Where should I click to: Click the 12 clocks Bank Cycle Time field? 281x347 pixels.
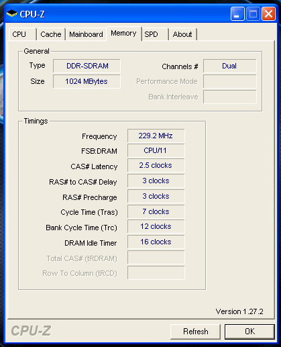tap(156, 226)
